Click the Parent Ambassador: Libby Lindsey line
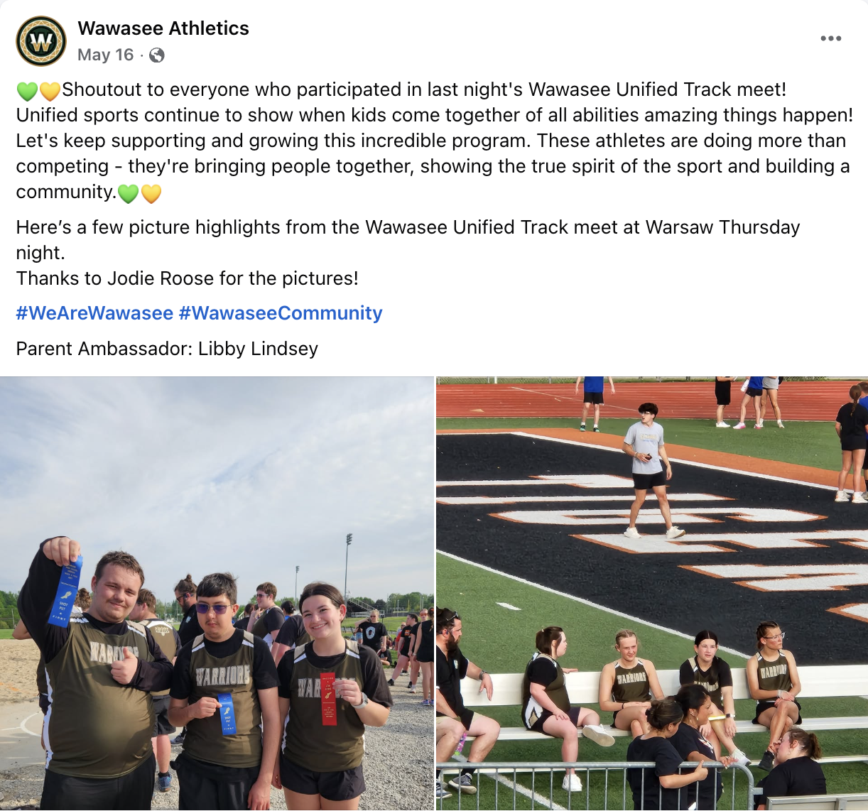Image resolution: width=868 pixels, height=811 pixels. coord(167,349)
